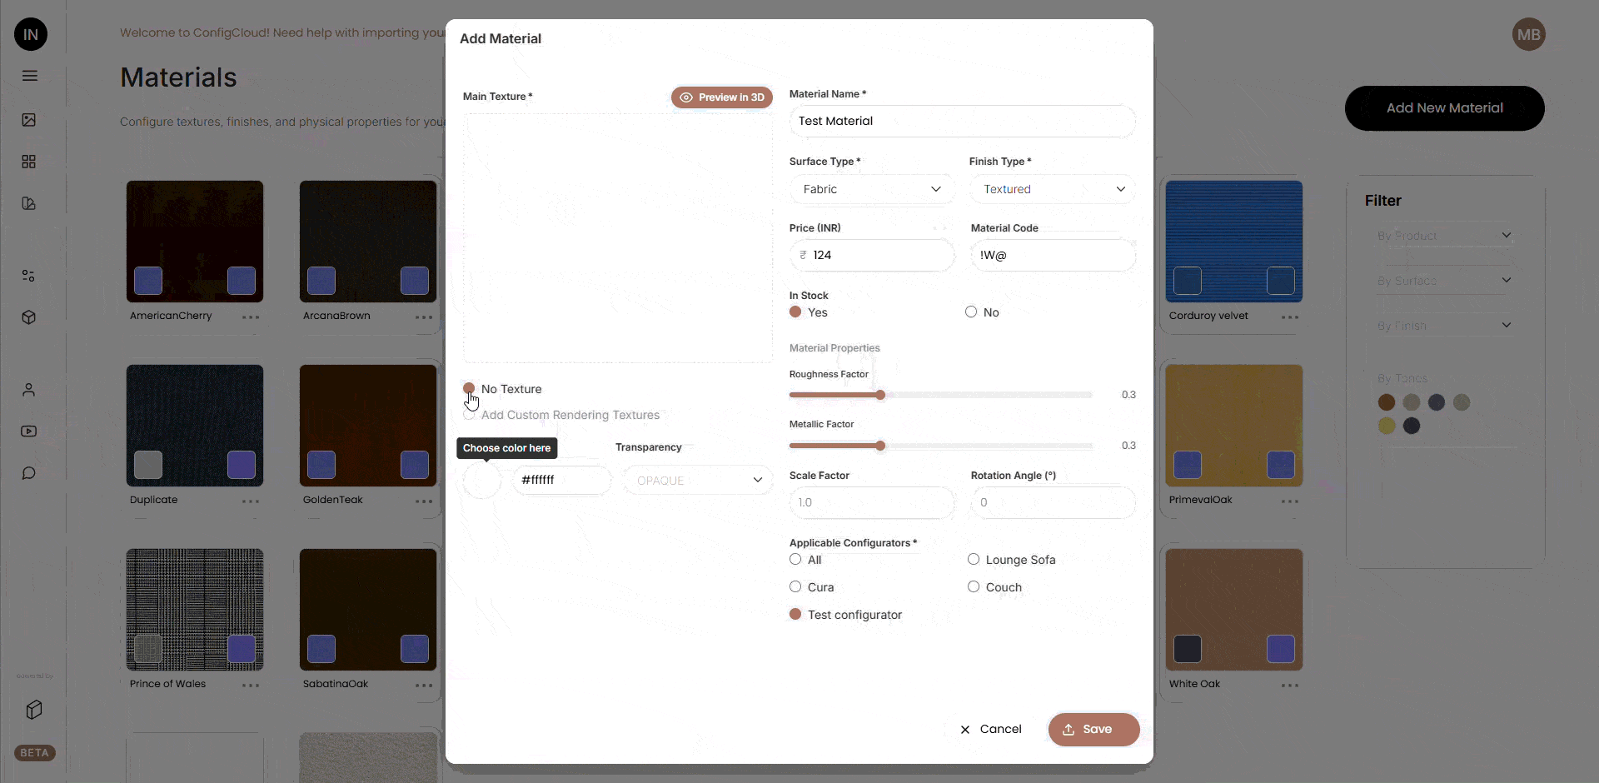
Task: Select the image gallery sidebar icon
Action: 30,120
